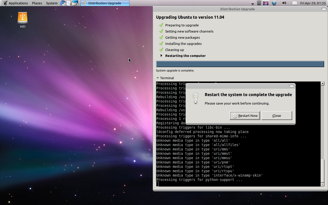This screenshot has width=328, height=205.
Task: Click the System upgrade is complete status text
Action: tap(175, 70)
